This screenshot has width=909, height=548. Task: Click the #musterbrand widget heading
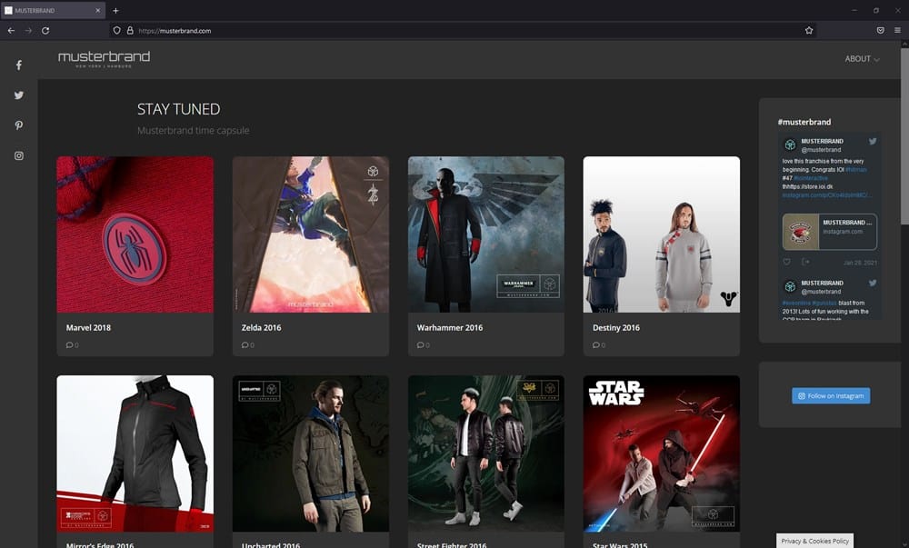pos(804,122)
